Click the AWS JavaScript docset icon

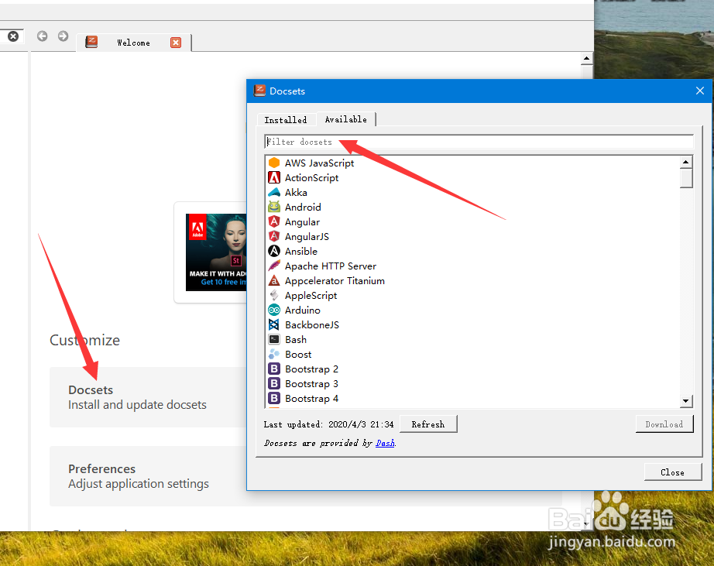click(x=273, y=163)
